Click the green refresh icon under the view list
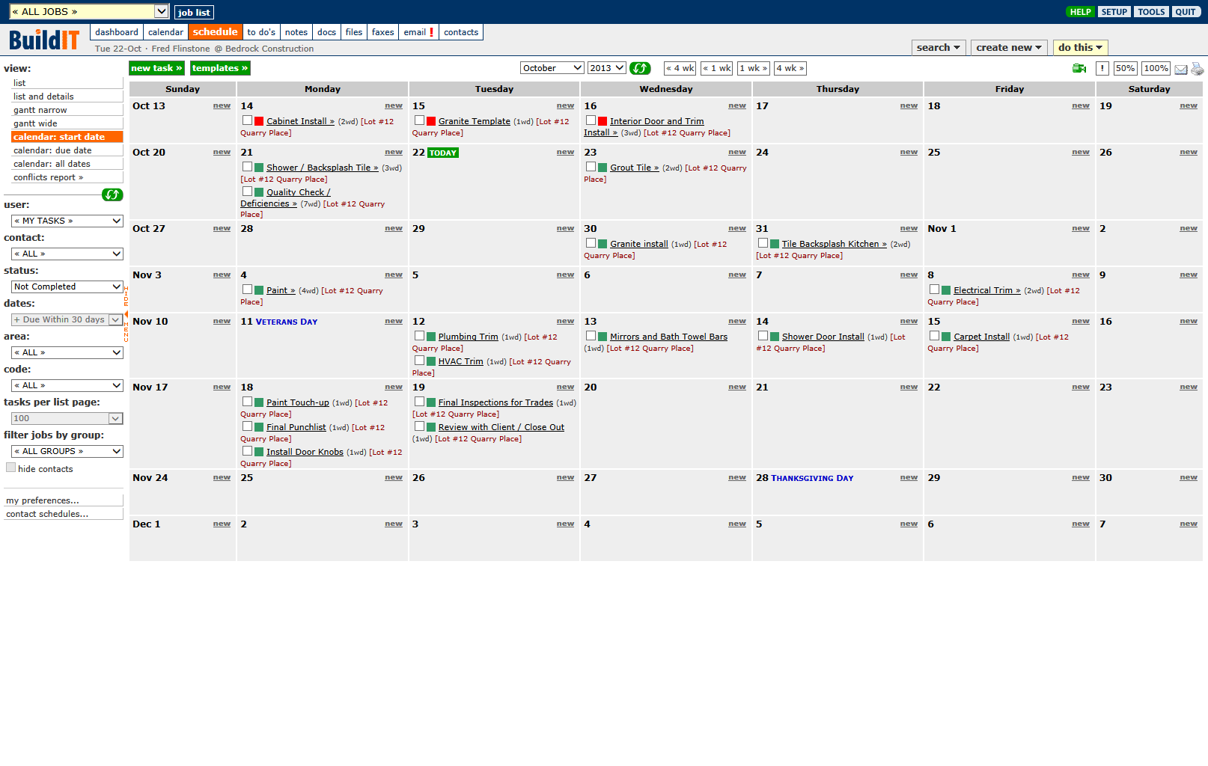1208x766 pixels. [112, 195]
